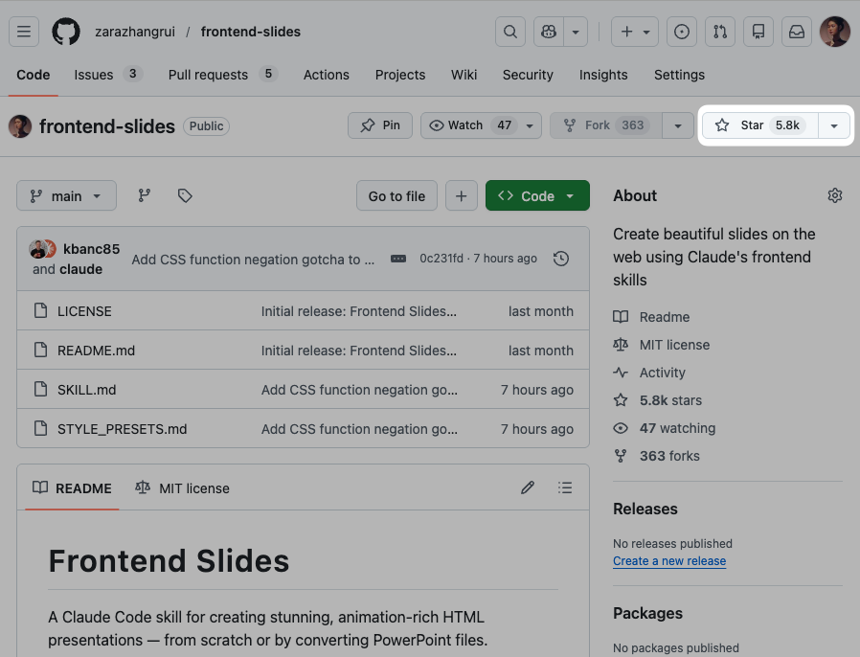Viewport: 860px width, 657px height.
Task: Open the Copilot chat icon
Action: point(549,32)
